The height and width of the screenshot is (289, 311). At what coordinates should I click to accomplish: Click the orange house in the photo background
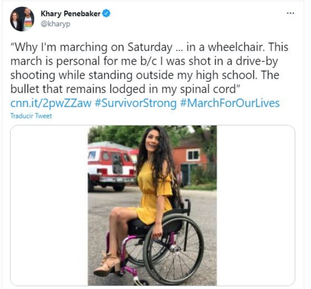point(189,162)
